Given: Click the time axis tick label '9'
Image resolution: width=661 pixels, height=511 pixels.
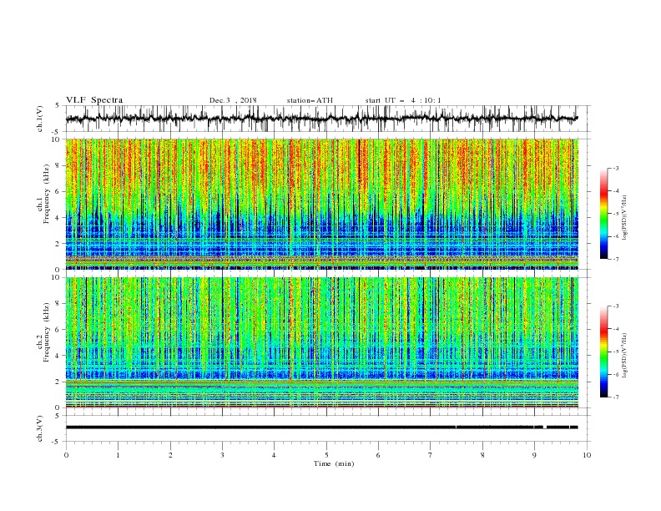Looking at the screenshot, I should 534,455.
